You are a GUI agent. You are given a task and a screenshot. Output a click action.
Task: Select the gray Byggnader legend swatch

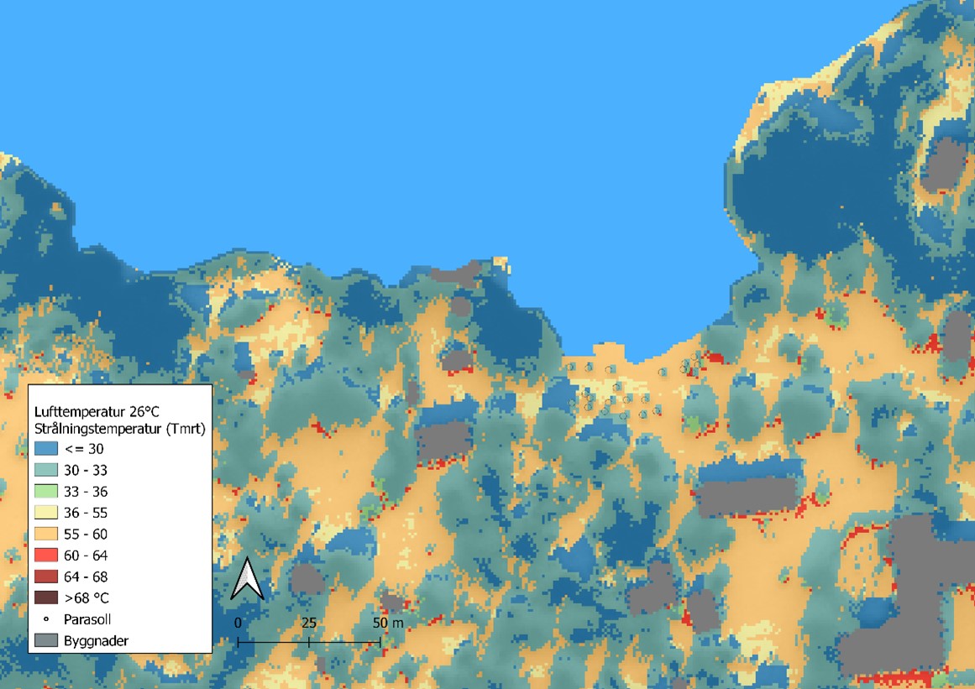pyautogui.click(x=47, y=641)
